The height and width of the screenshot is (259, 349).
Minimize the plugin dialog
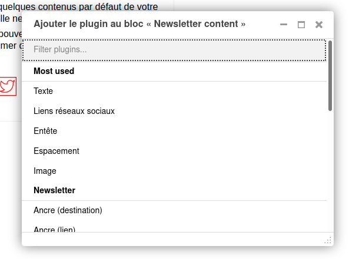[x=284, y=25]
